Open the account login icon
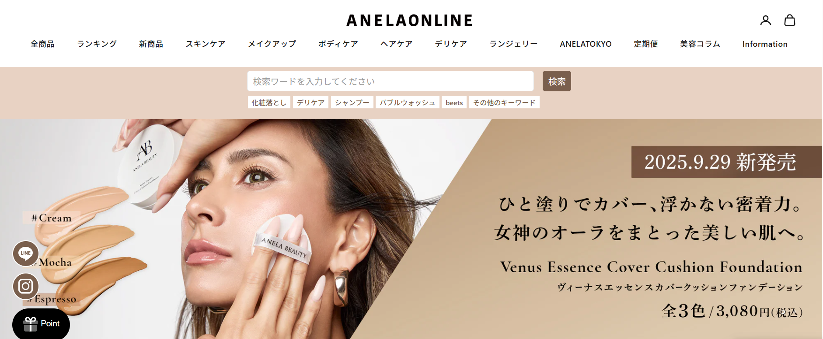This screenshot has height=339, width=823. pos(765,20)
